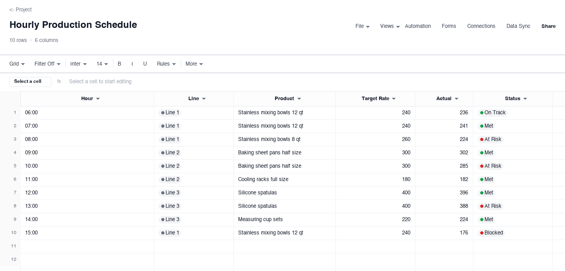This screenshot has height=271, width=565.
Task: Select the Actual value 176 cell
Action: point(444,233)
